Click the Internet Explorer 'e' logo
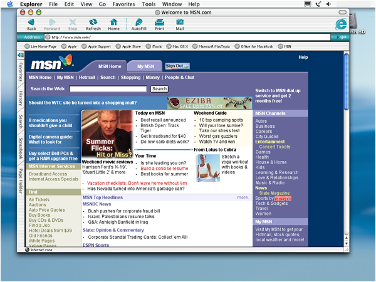Viewport: 376px width, 282px height. 341,24
